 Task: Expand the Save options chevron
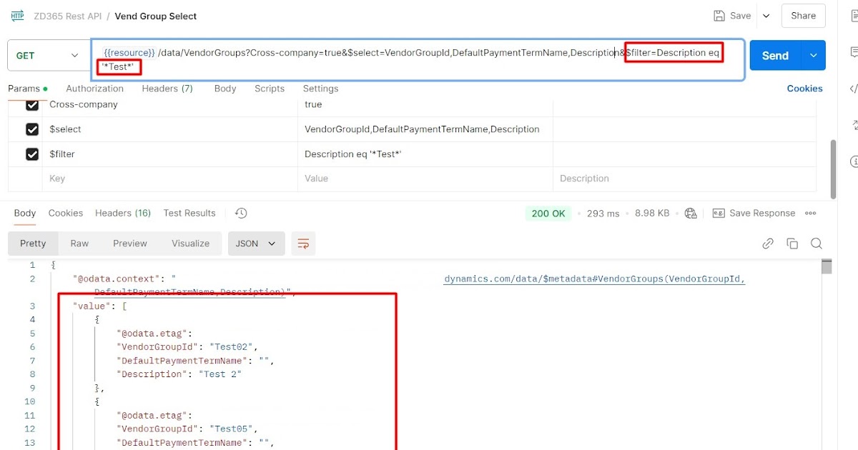tap(766, 16)
